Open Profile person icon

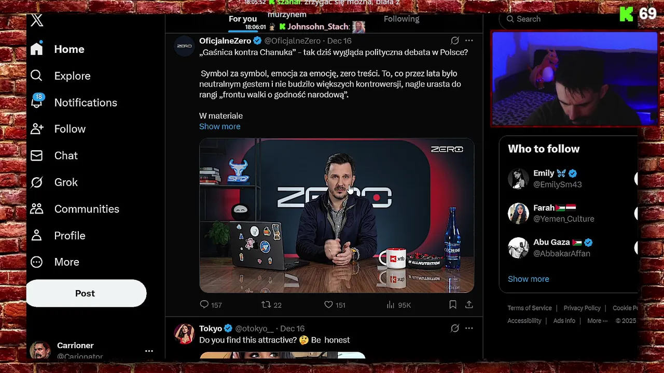(x=36, y=235)
